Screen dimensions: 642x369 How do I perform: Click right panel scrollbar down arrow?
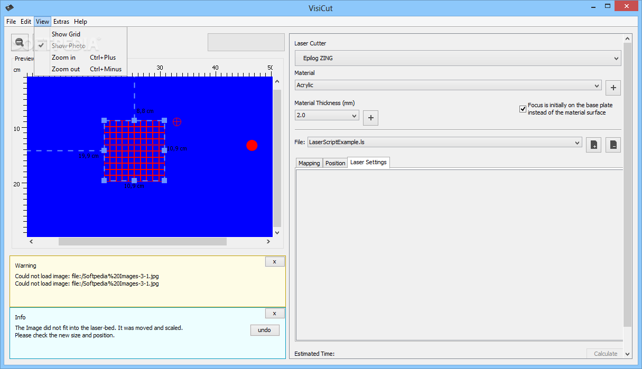point(627,354)
